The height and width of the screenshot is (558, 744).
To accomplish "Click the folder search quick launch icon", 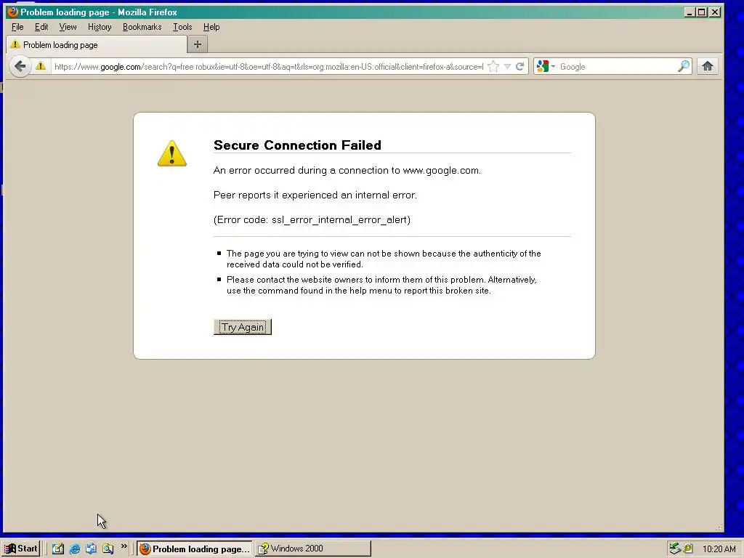I will [x=108, y=549].
